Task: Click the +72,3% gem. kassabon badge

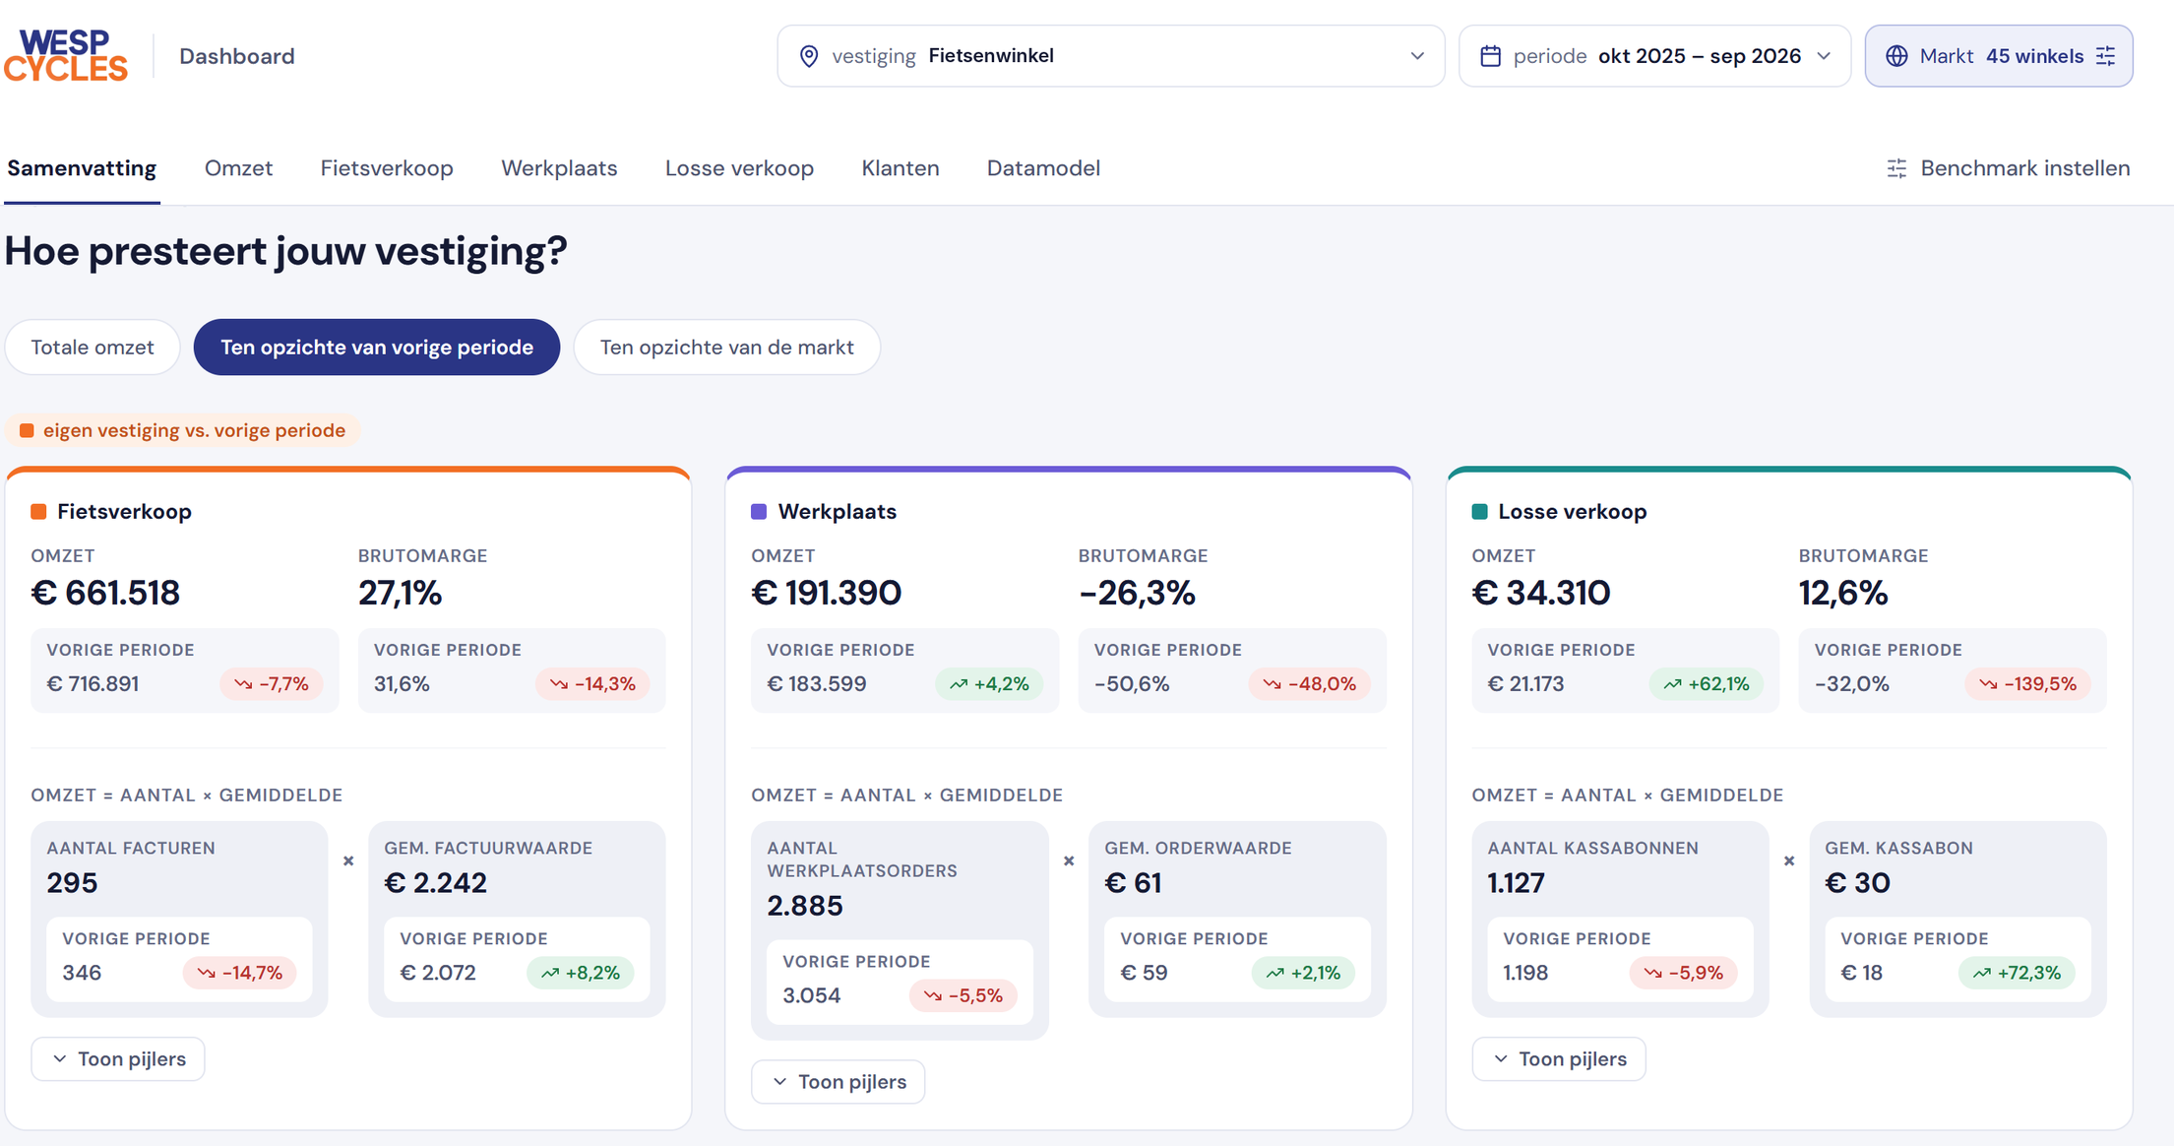Action: pos(2017,973)
